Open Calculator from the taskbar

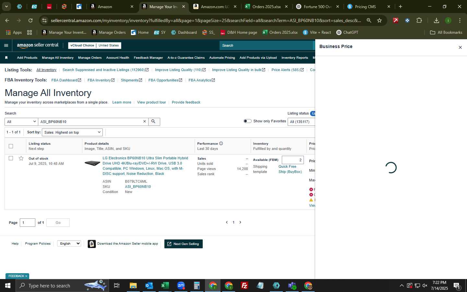coord(197,286)
